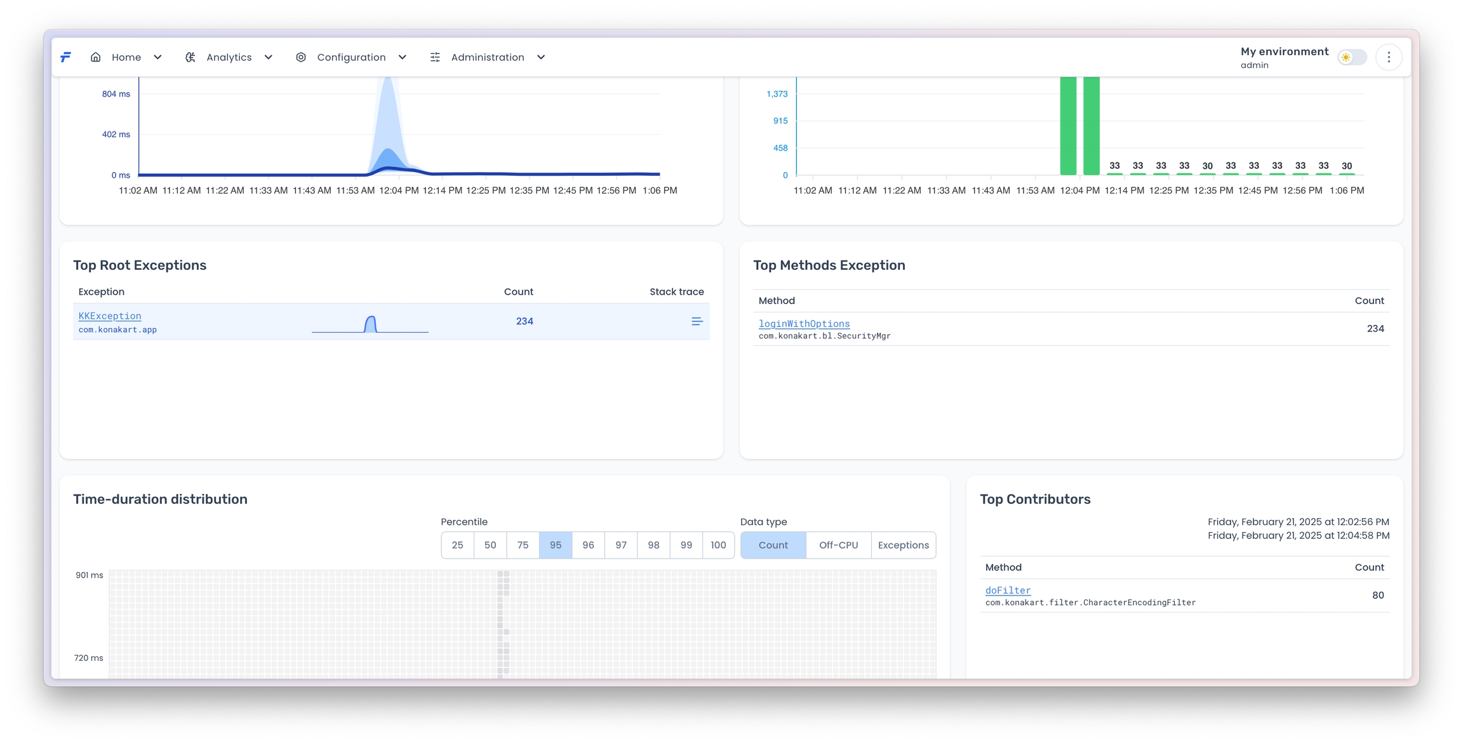Open the three-dot options menu
The height and width of the screenshot is (744, 1463).
[1389, 57]
